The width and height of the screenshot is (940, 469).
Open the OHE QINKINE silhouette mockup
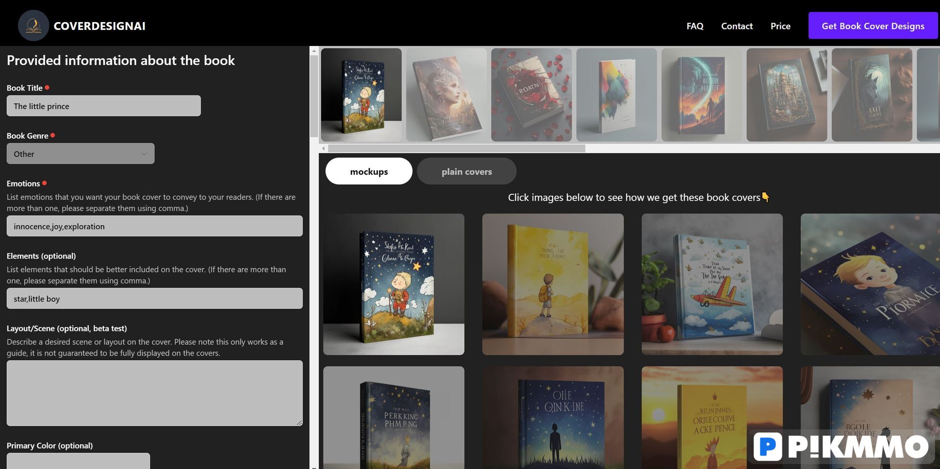(553, 418)
